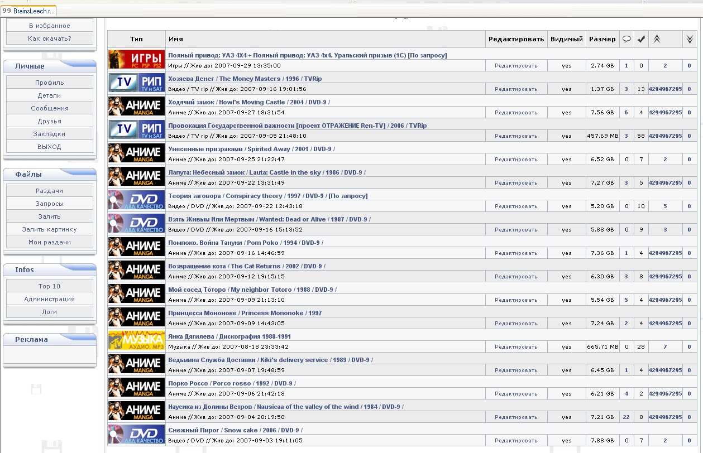703x453 pixels.
Task: Open Друзья in Личные menu
Action: [50, 121]
